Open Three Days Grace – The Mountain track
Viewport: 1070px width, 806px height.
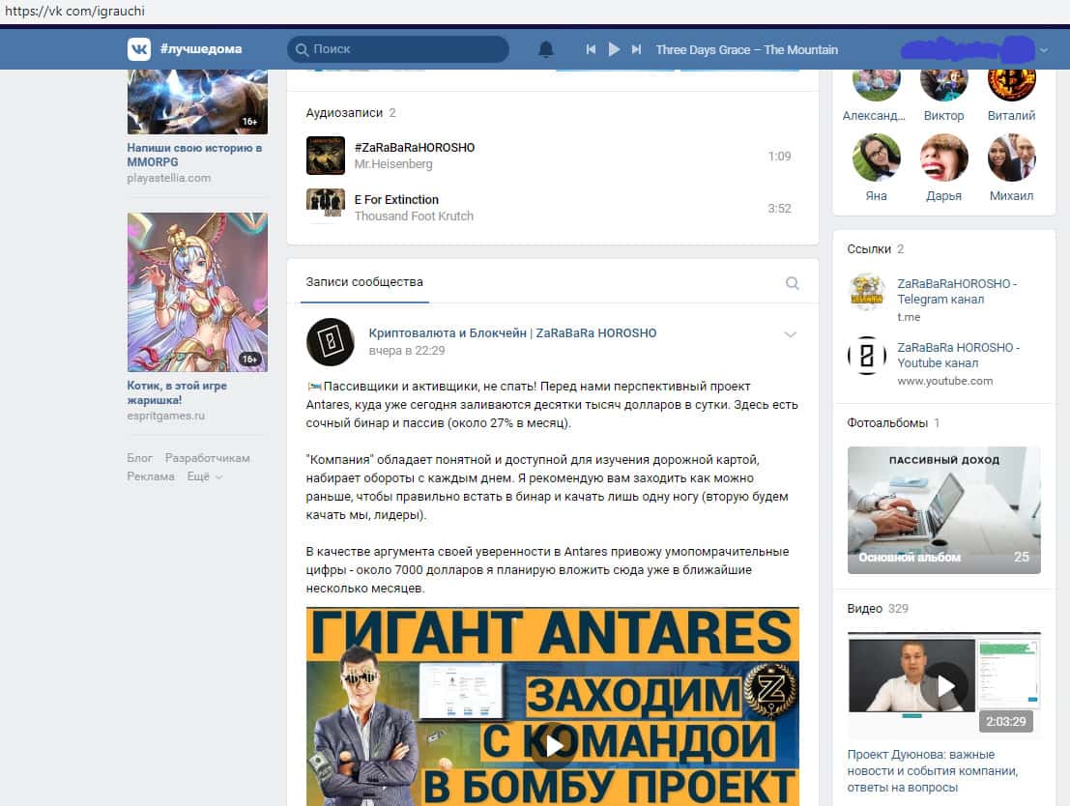pos(746,50)
